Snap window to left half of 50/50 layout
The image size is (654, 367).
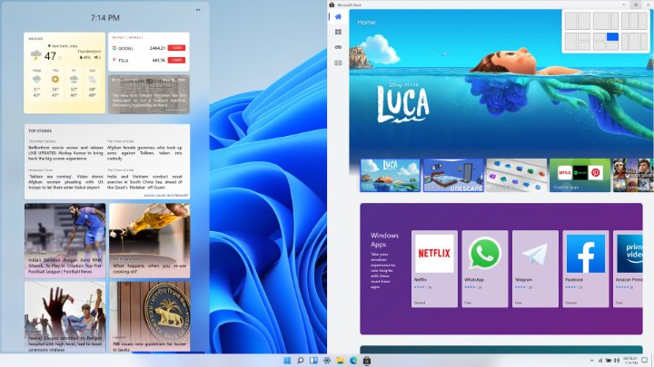click(x=570, y=21)
